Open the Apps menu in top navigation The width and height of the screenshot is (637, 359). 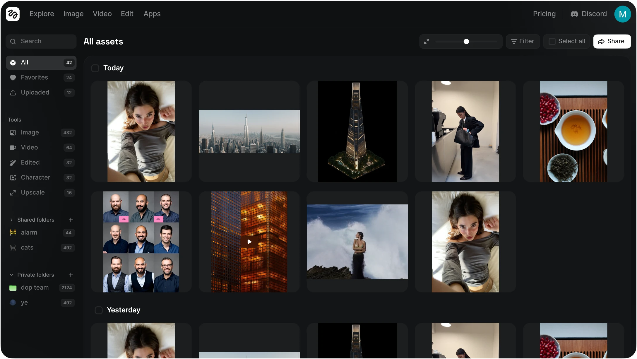pos(152,14)
